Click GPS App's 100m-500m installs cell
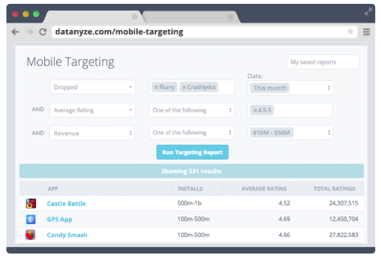This screenshot has height=258, width=381. (x=193, y=219)
